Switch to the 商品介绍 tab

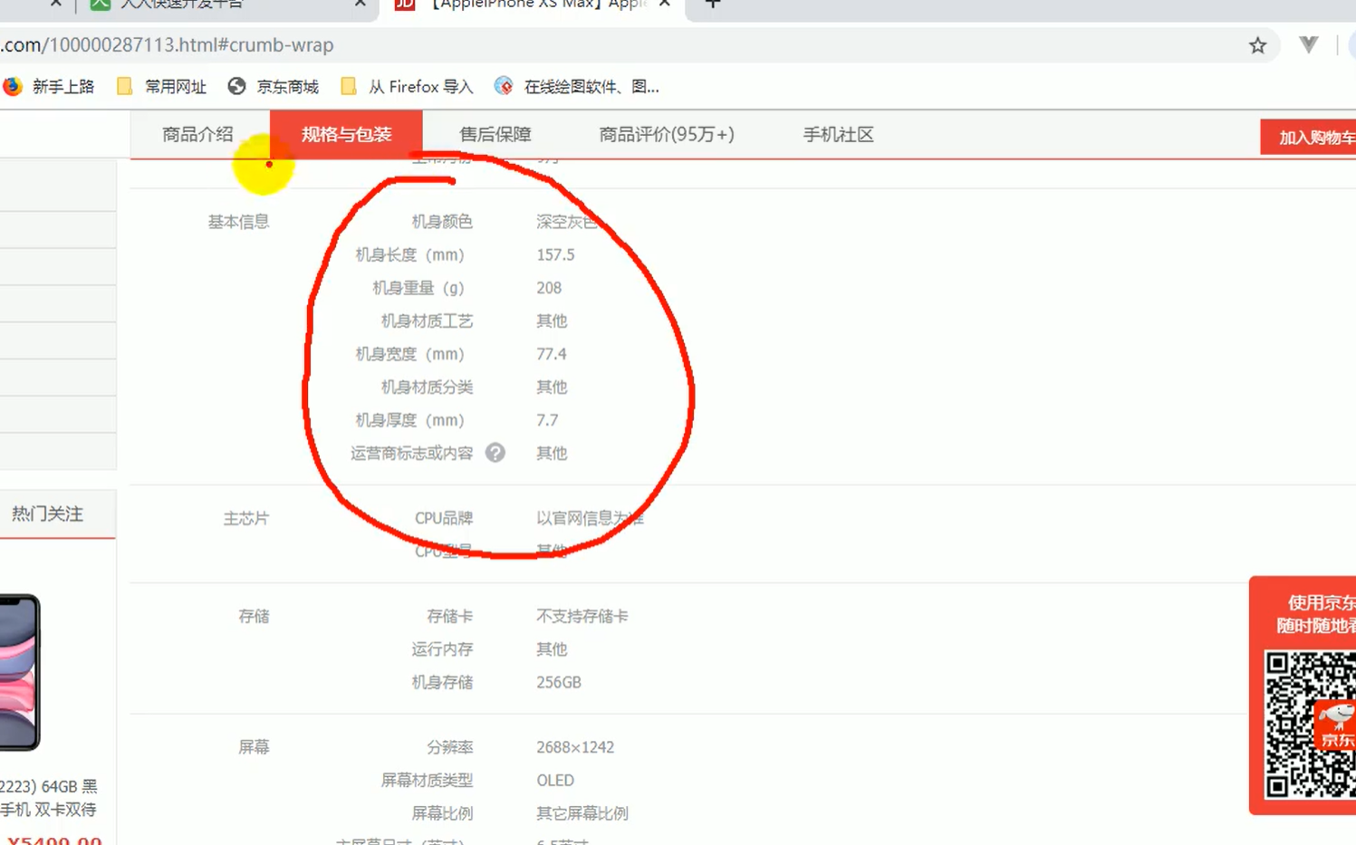point(197,134)
